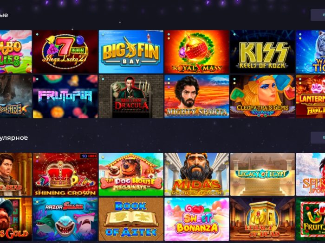Open the Lantern slot partially visible at right
The width and height of the screenshot is (325, 243).
(311, 96)
